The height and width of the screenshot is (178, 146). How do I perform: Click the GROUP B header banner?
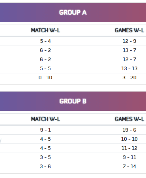(73, 101)
